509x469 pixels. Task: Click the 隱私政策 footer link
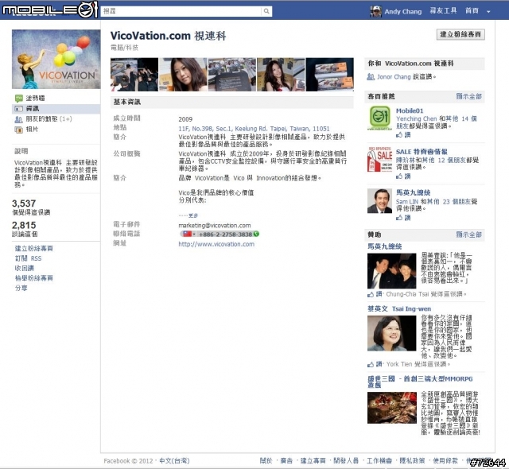[x=412, y=460]
